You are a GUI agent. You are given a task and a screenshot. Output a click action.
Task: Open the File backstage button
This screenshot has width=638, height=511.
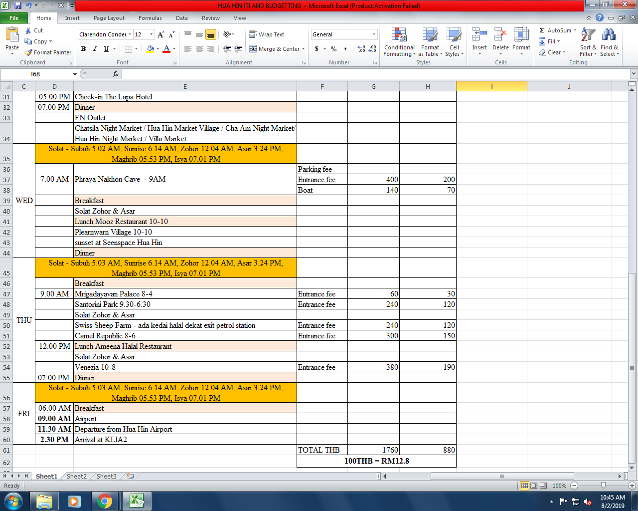(14, 18)
